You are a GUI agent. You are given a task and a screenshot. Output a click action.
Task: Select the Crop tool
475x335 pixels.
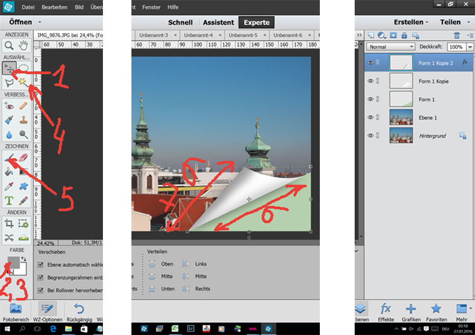[9, 223]
